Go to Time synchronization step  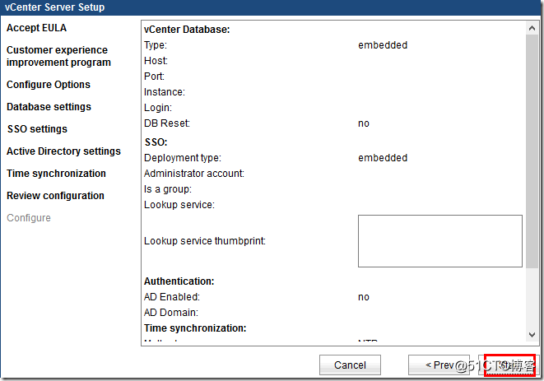[56, 174]
